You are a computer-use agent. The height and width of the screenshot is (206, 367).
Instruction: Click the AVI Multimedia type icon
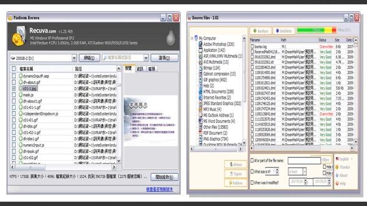200,62
